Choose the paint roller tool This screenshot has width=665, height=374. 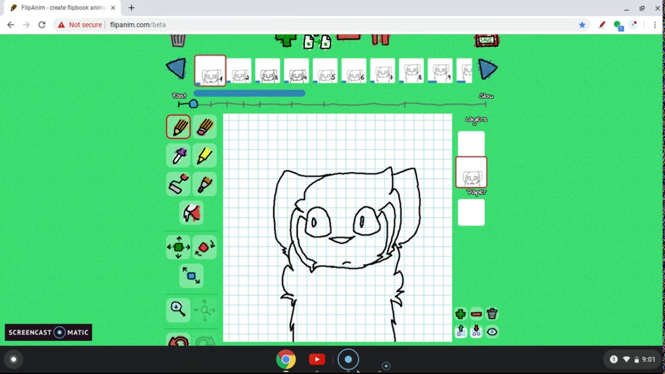click(x=178, y=184)
